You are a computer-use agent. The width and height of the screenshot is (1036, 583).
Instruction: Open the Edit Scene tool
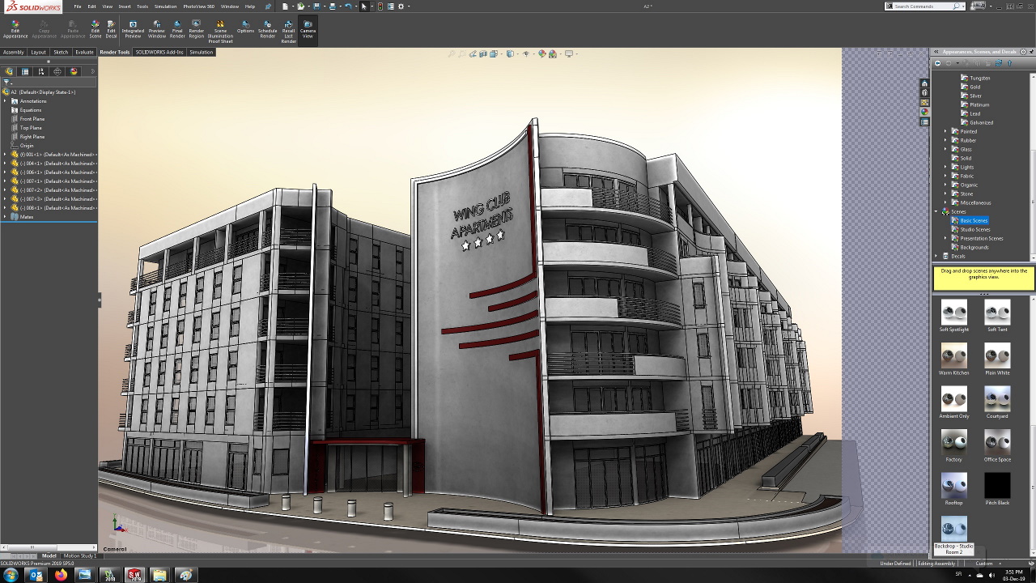[96, 29]
